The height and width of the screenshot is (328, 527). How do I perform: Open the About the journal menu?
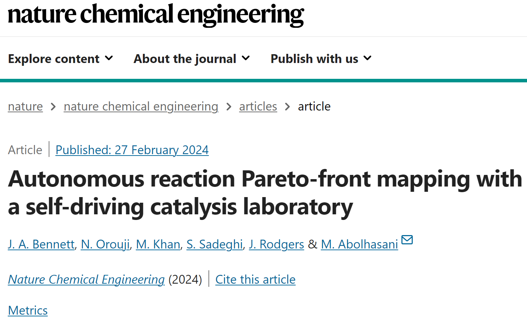[x=192, y=59]
